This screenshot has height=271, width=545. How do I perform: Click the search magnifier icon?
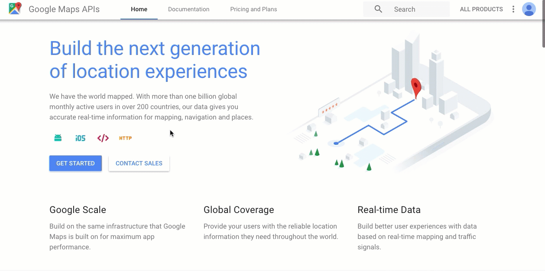tap(378, 9)
